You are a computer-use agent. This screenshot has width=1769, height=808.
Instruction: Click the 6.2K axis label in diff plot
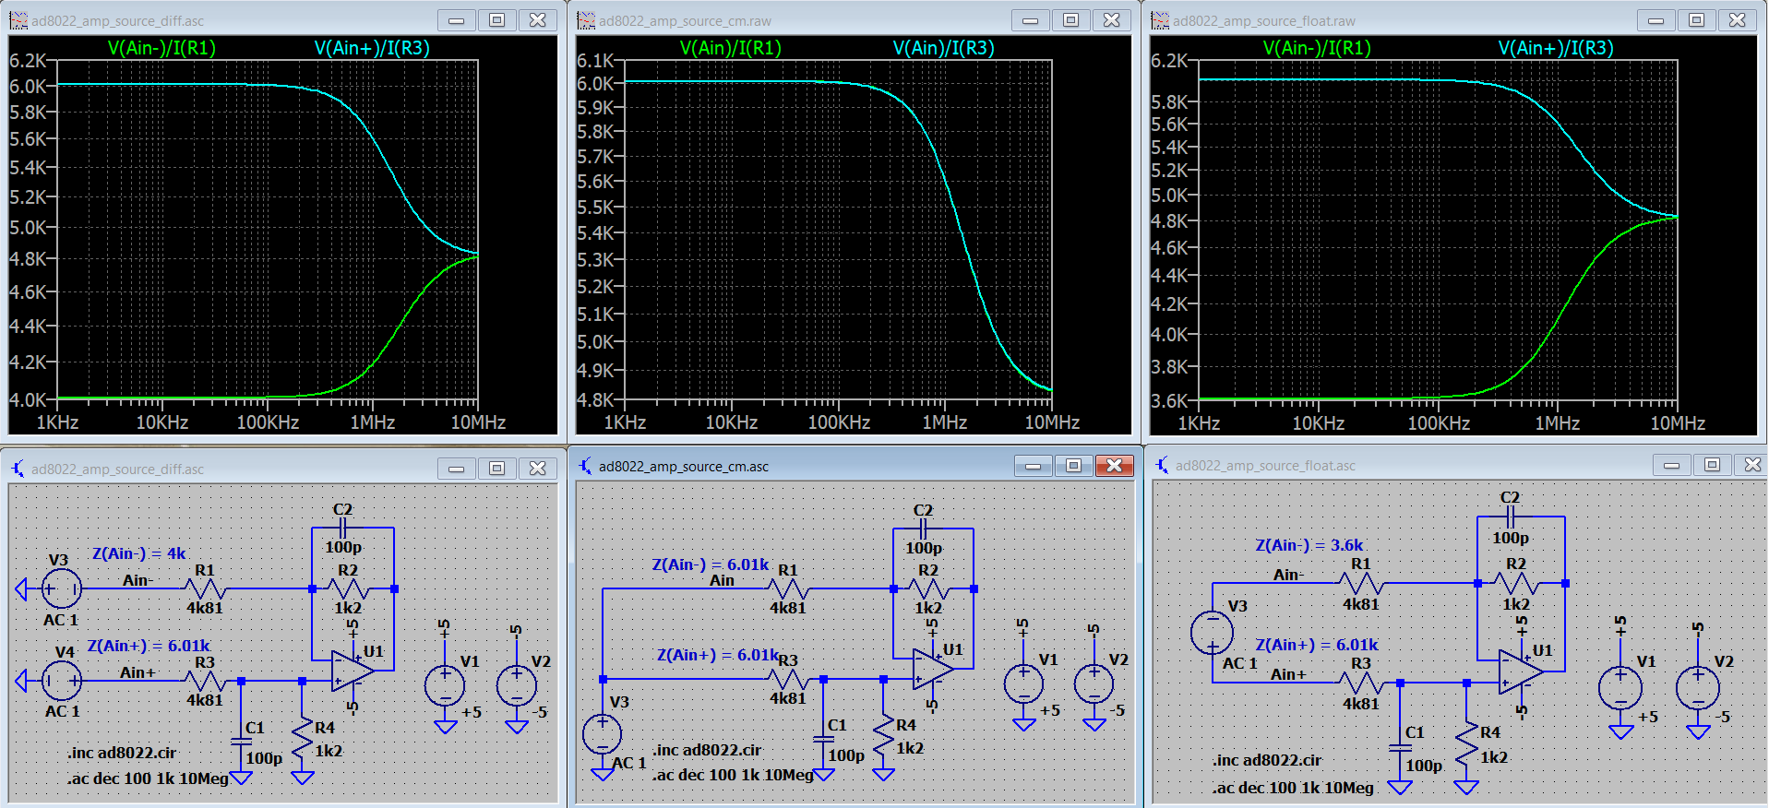coord(28,60)
